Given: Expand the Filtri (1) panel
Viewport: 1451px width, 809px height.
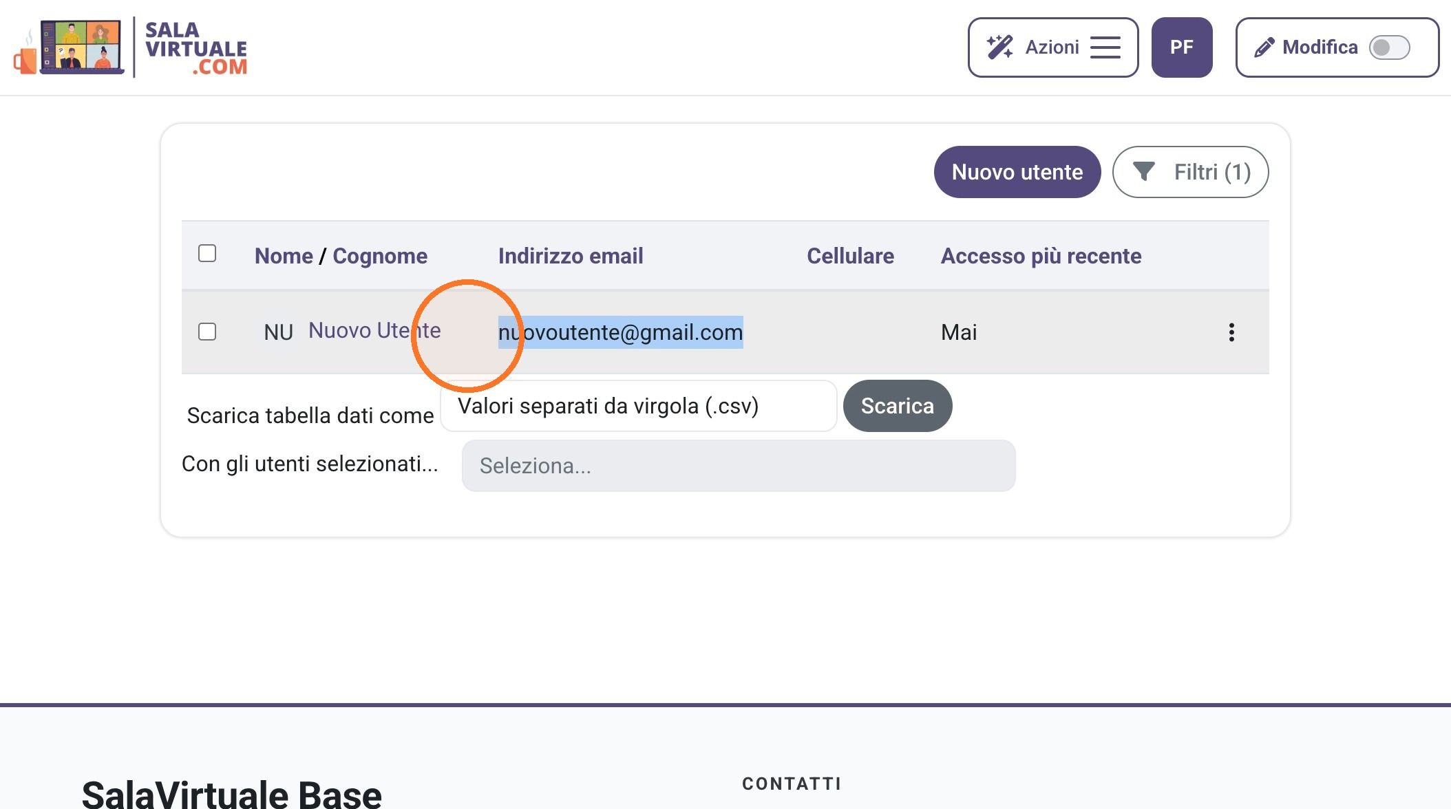Looking at the screenshot, I should point(1190,172).
